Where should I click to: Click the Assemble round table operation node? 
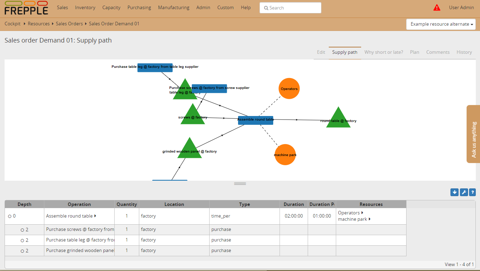point(256,120)
